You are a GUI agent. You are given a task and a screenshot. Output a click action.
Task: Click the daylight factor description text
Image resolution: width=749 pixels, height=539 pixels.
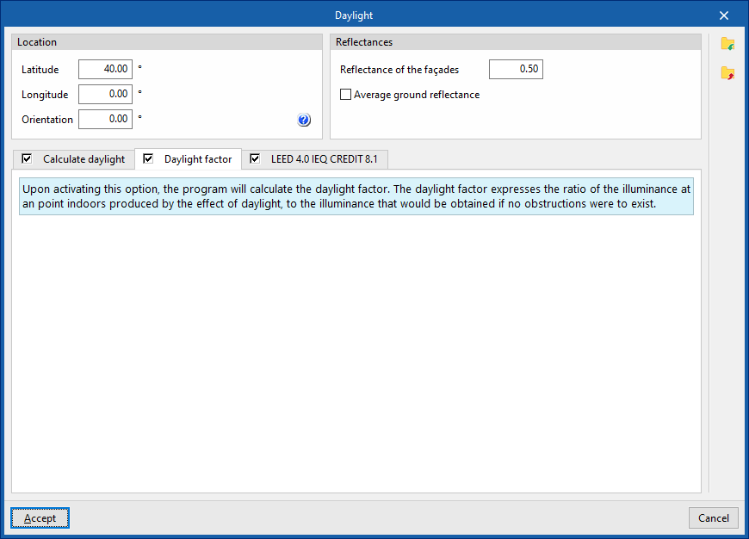pyautogui.click(x=356, y=196)
